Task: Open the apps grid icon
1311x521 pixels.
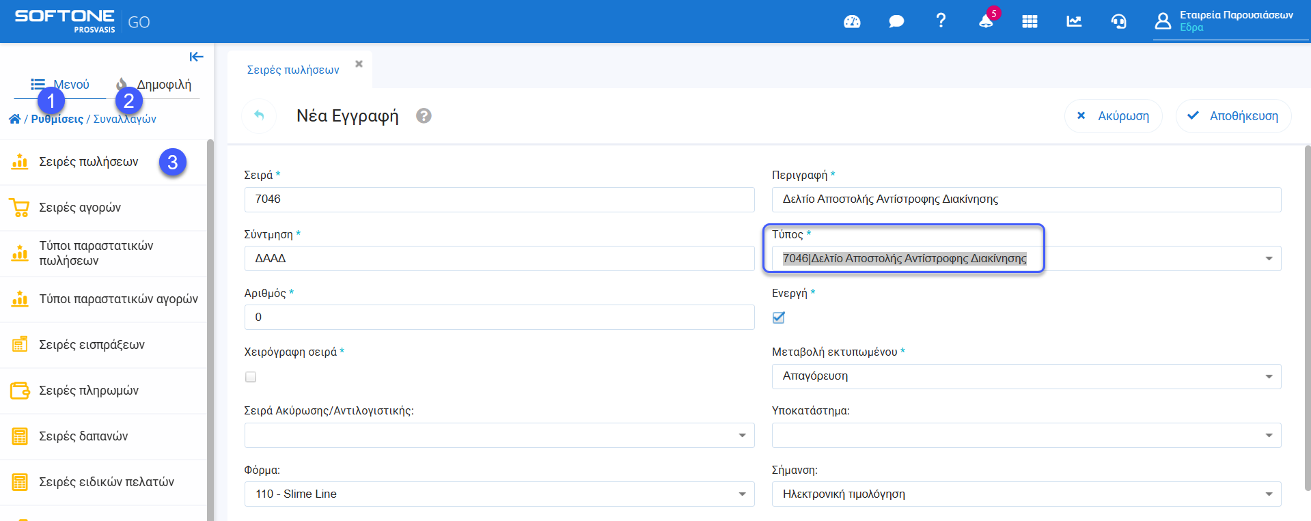Action: pyautogui.click(x=1030, y=22)
